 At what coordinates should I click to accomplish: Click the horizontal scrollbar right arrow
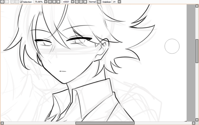coord(193,123)
